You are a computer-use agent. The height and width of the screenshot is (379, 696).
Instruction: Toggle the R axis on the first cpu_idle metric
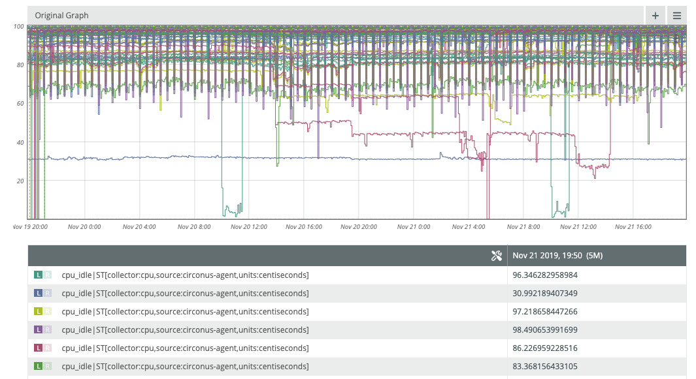click(x=48, y=275)
